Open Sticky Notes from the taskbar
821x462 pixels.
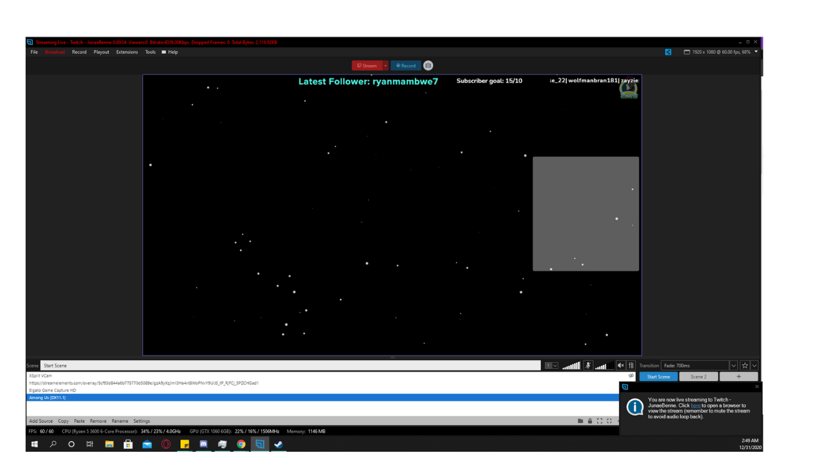pos(185,444)
